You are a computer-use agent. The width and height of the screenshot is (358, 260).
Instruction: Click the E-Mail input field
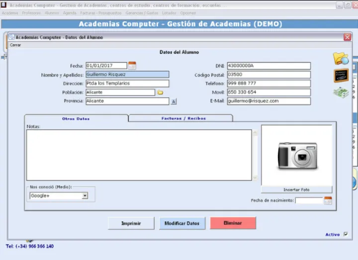pos(268,101)
